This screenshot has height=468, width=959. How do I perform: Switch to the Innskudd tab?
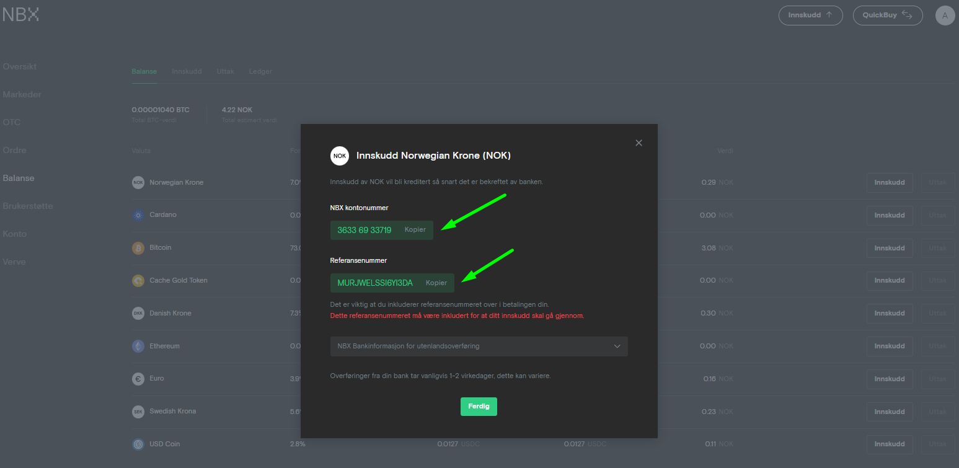187,71
